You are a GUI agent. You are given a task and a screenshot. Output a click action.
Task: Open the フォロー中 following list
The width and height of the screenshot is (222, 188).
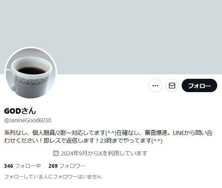click(23, 166)
